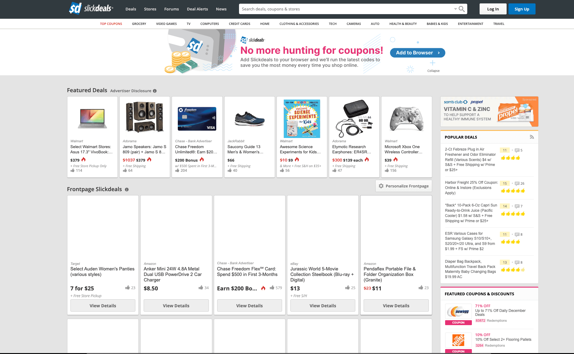Open the Deals menu
Image resolution: width=574 pixels, height=354 pixels.
pos(131,9)
